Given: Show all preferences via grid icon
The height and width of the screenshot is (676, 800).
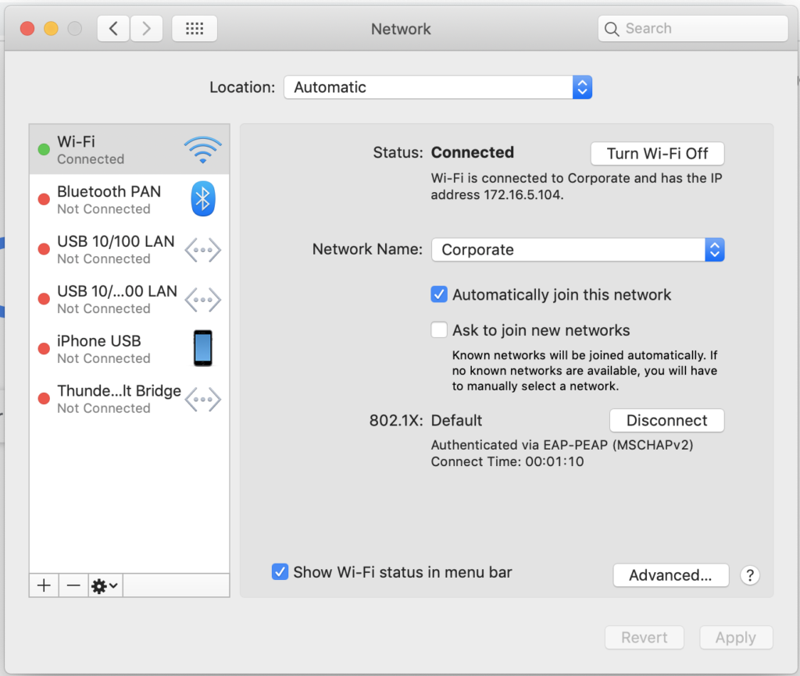Looking at the screenshot, I should [195, 29].
